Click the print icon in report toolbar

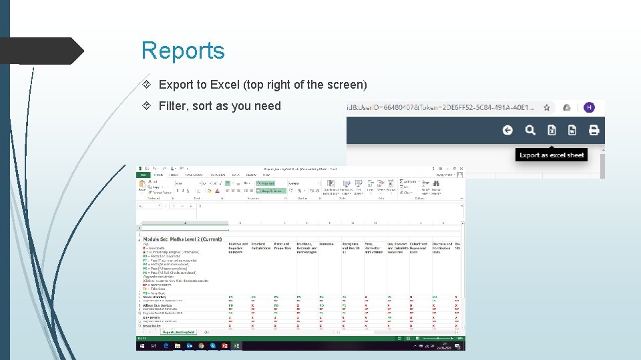(594, 130)
